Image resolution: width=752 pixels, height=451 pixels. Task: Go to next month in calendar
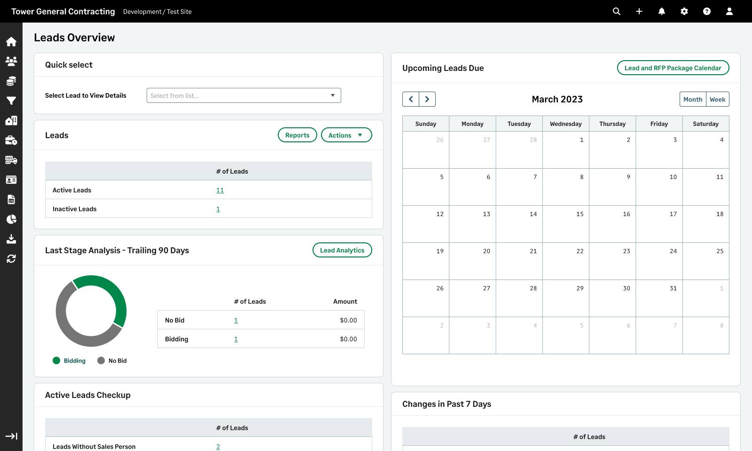click(427, 99)
